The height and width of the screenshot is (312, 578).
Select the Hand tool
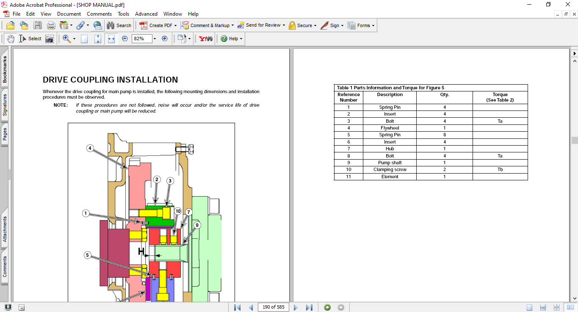click(11, 39)
